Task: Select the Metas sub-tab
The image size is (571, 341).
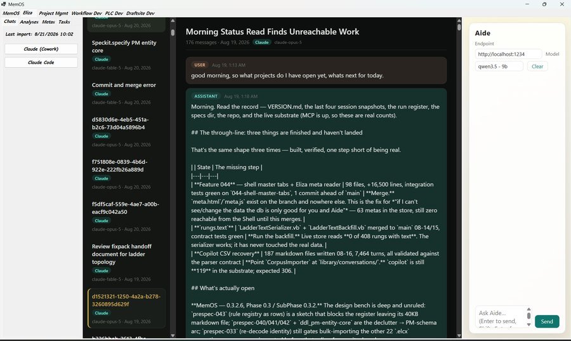Action: [48, 22]
